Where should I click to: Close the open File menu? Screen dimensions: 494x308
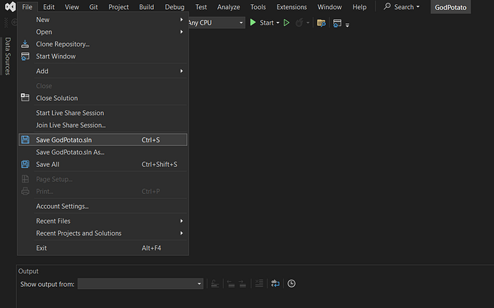point(27,6)
